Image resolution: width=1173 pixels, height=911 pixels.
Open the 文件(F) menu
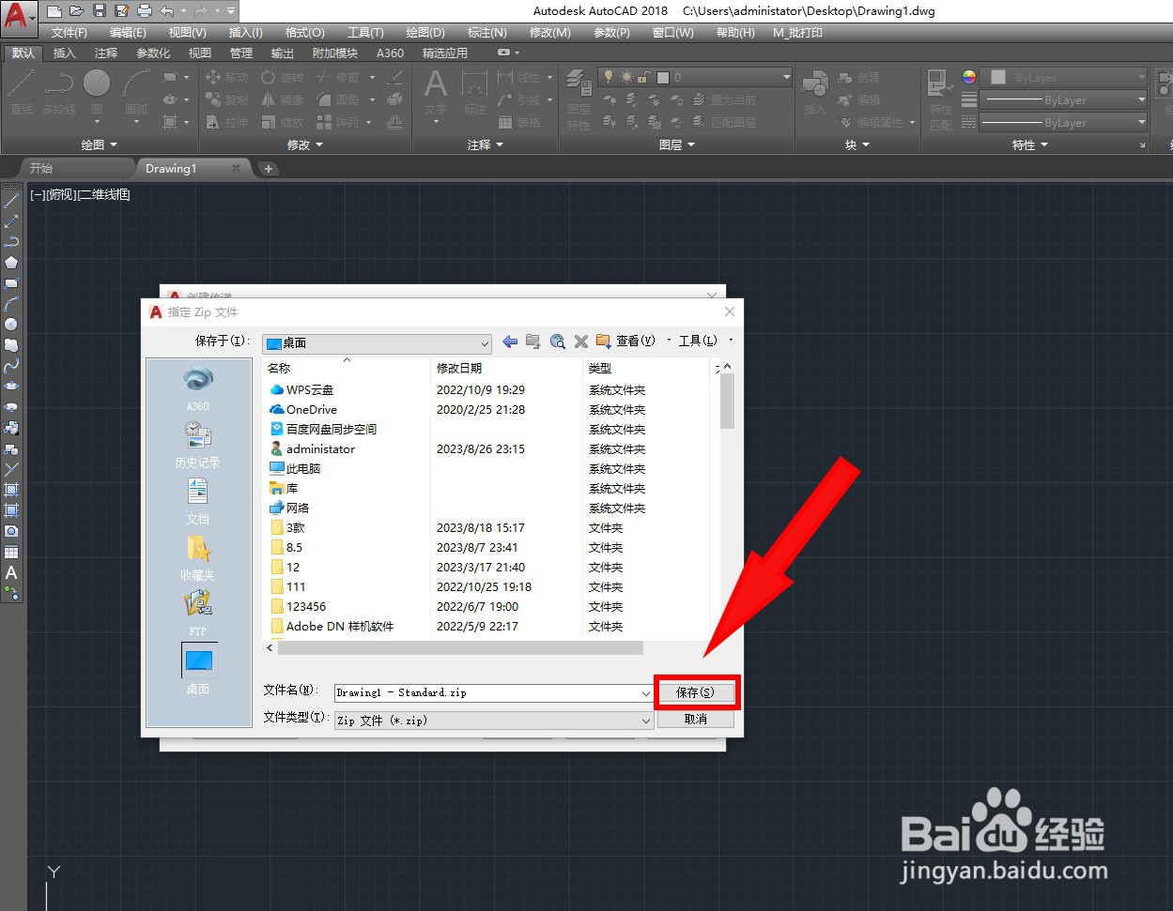tap(69, 33)
